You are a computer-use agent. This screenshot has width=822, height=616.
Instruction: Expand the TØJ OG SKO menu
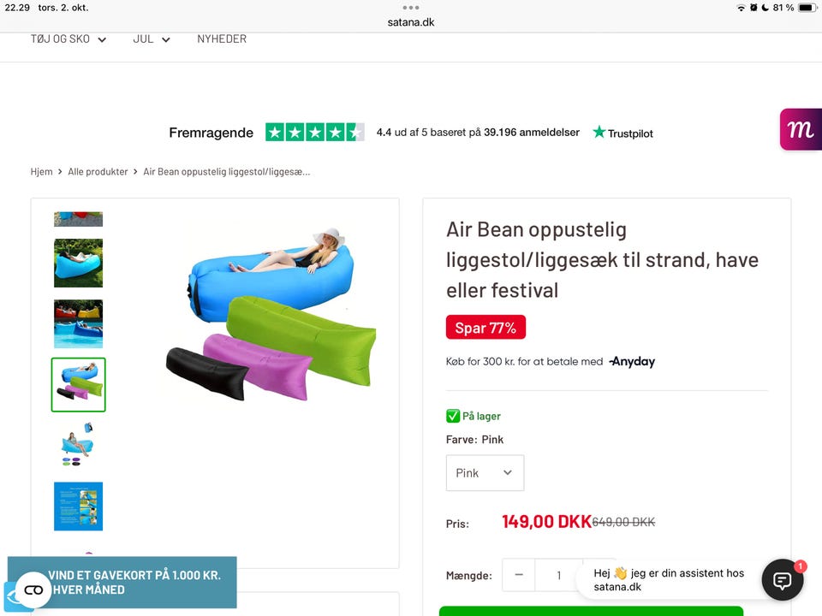pyautogui.click(x=68, y=39)
